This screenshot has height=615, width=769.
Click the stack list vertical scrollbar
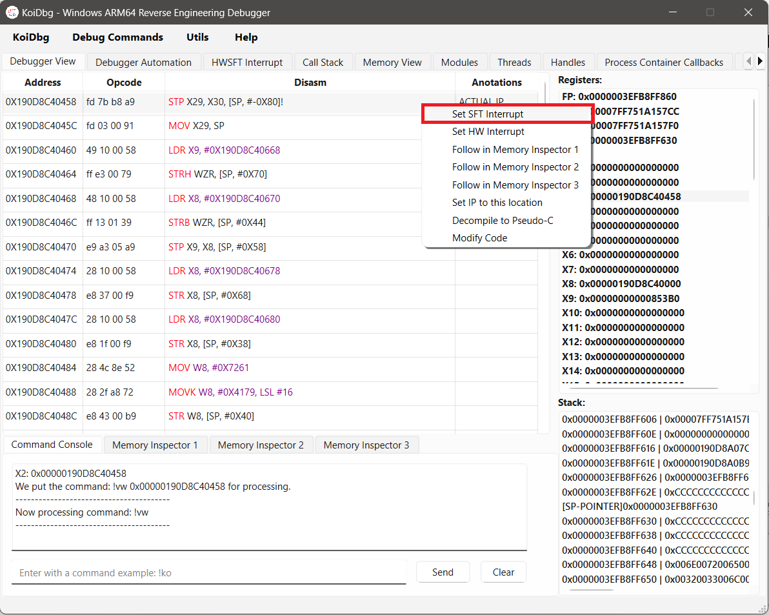(x=754, y=498)
